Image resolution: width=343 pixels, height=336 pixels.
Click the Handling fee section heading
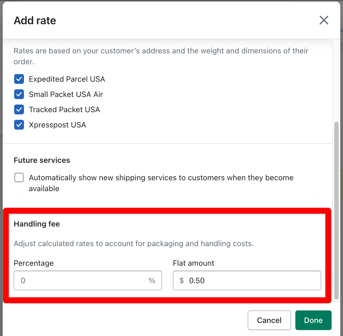pyautogui.click(x=37, y=224)
